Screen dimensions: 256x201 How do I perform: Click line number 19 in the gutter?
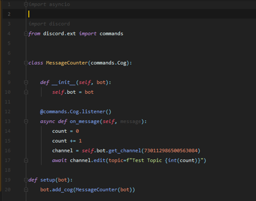(x=8, y=180)
